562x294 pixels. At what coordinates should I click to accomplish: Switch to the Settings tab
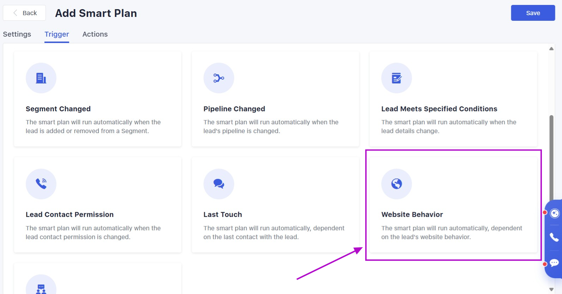click(x=17, y=34)
